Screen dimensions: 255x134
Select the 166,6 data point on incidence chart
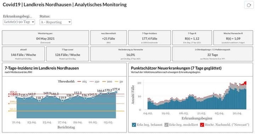[x=101, y=94]
